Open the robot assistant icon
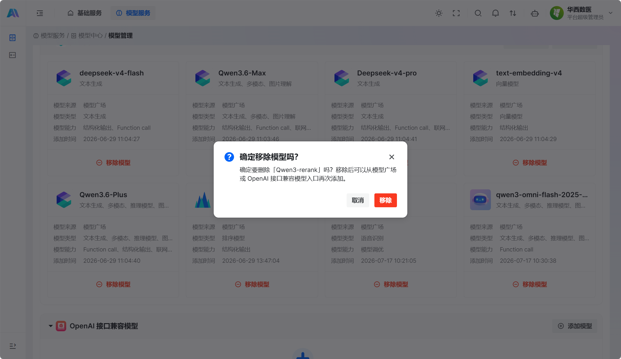 tap(535, 13)
